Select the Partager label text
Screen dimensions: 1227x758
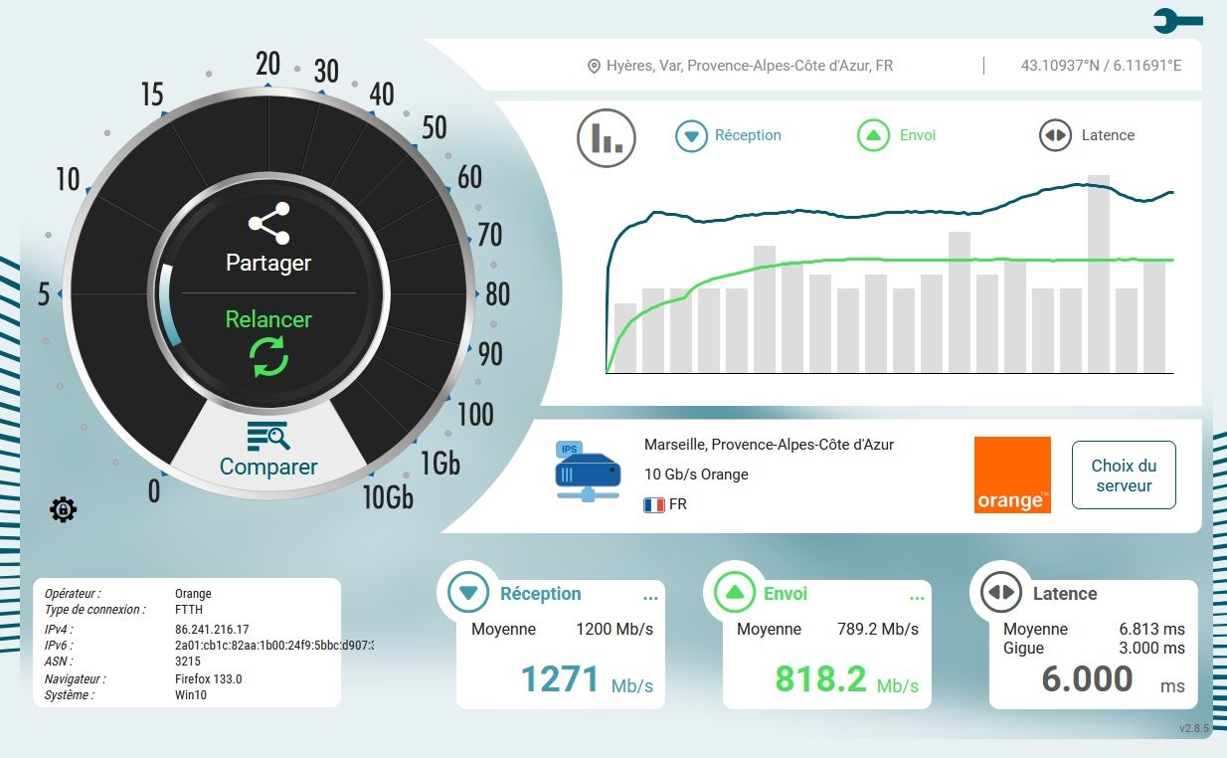pyautogui.click(x=268, y=264)
